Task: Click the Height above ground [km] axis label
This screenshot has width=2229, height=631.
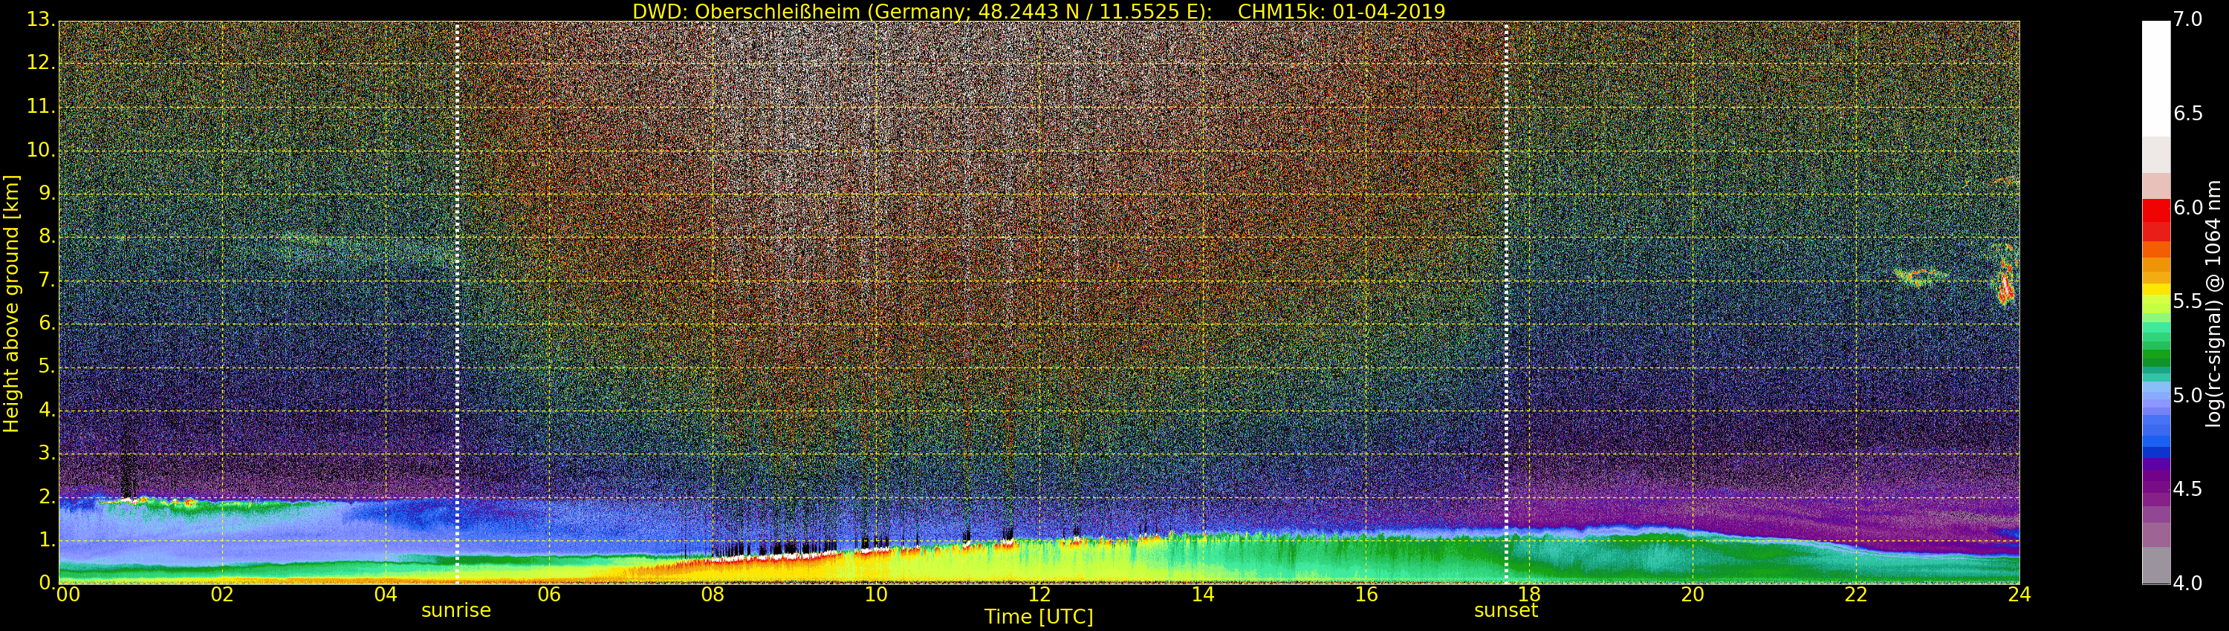Action: [x=11, y=303]
